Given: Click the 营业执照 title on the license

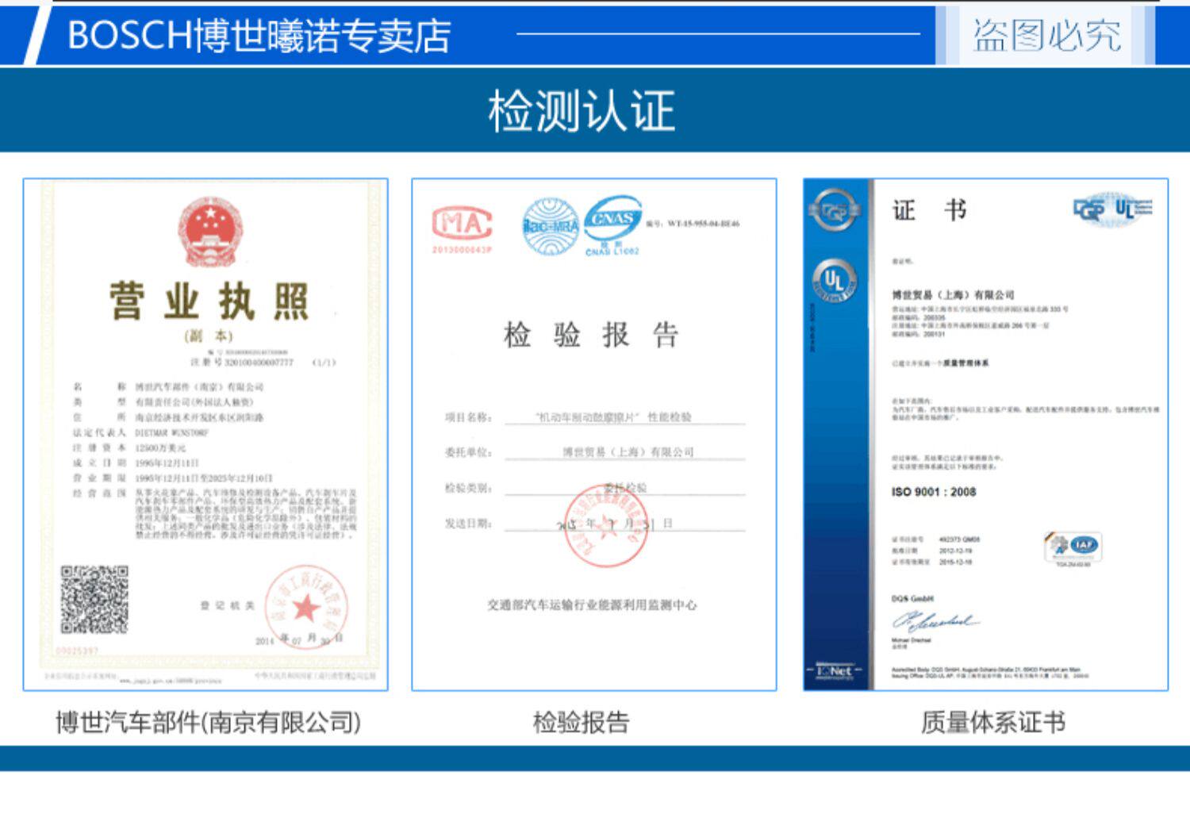Looking at the screenshot, I should pos(209,301).
